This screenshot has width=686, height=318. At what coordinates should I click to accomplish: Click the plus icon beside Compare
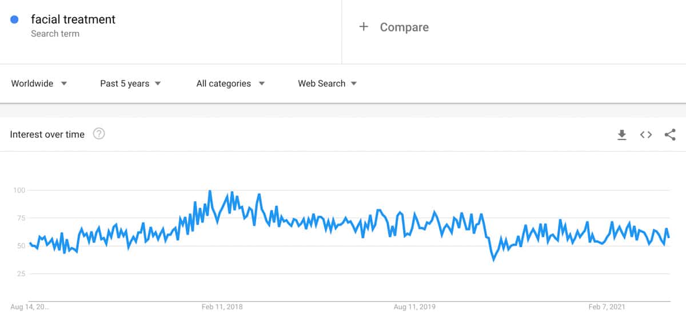pos(364,27)
